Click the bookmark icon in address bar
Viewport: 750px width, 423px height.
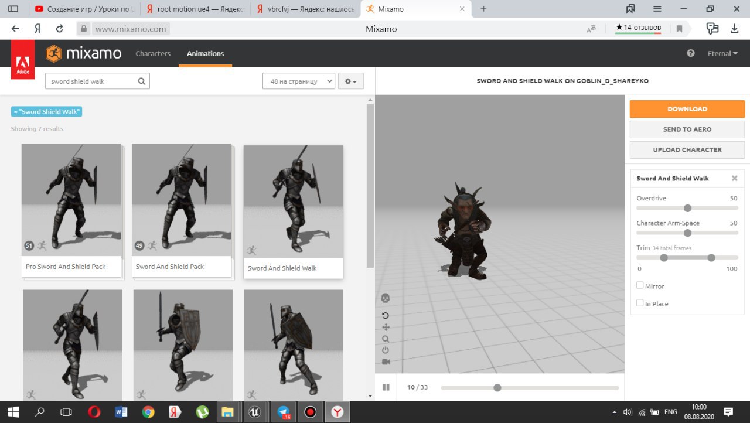pyautogui.click(x=680, y=28)
